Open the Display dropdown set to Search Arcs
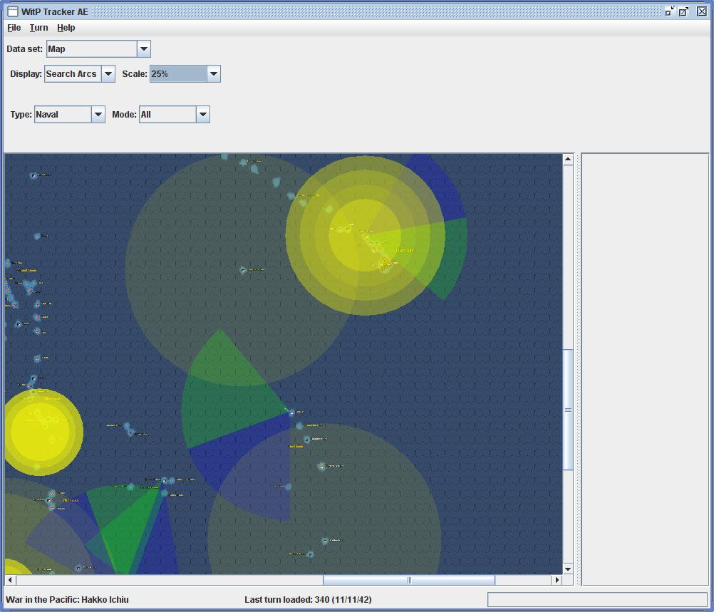The image size is (714, 612). coord(108,74)
